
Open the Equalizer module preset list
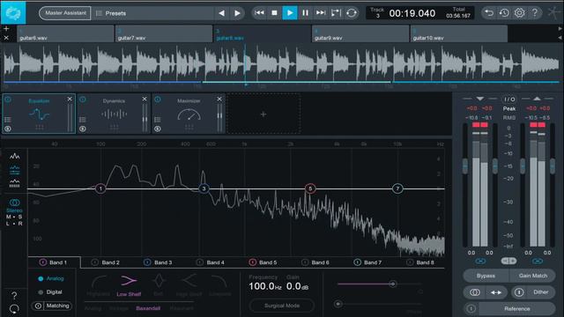coord(8,120)
